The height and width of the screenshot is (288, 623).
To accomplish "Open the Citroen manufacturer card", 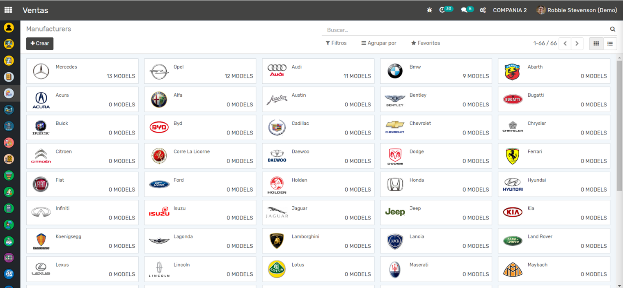I will (x=82, y=156).
